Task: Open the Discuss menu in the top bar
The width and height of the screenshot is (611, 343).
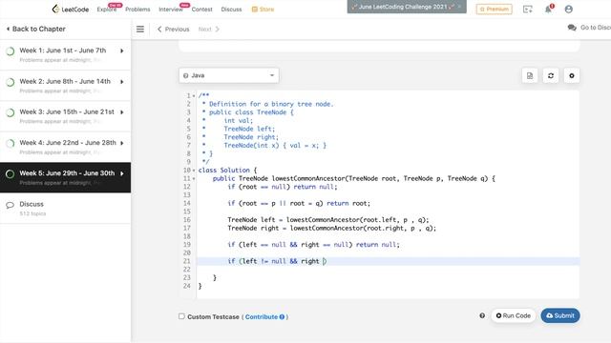Action: tap(231, 10)
